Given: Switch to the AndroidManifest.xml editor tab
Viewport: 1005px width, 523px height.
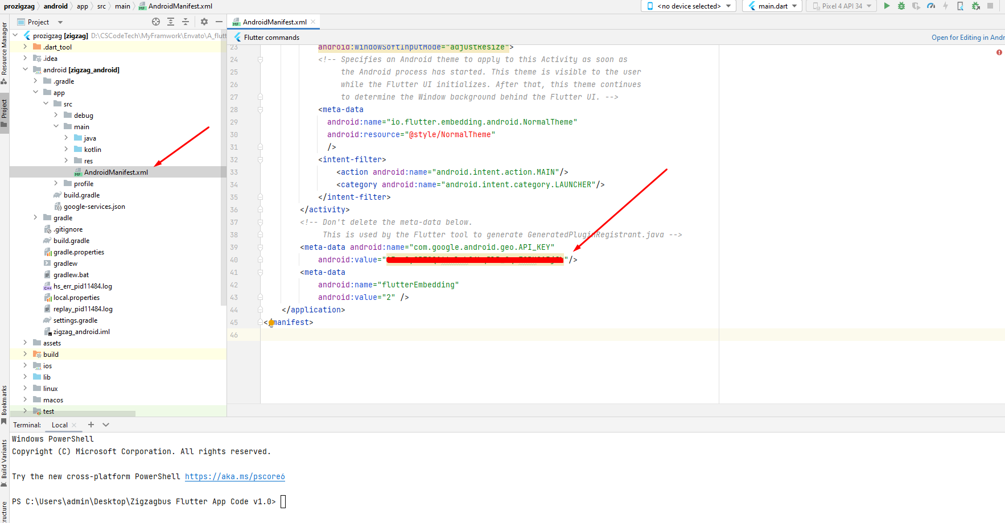Looking at the screenshot, I should click(274, 22).
